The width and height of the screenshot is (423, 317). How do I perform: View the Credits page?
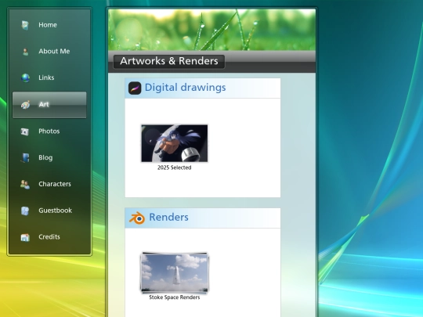click(x=49, y=237)
